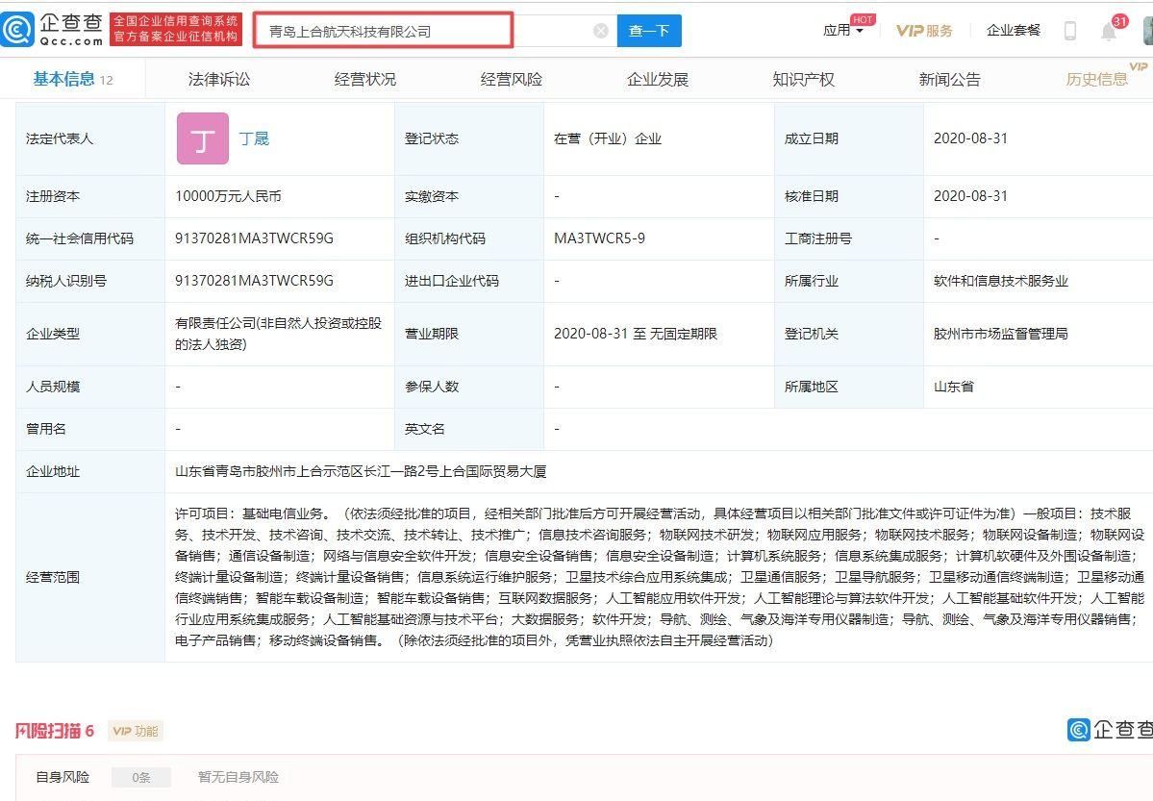Open the notification bell showing 31 alerts

pyautogui.click(x=1108, y=30)
